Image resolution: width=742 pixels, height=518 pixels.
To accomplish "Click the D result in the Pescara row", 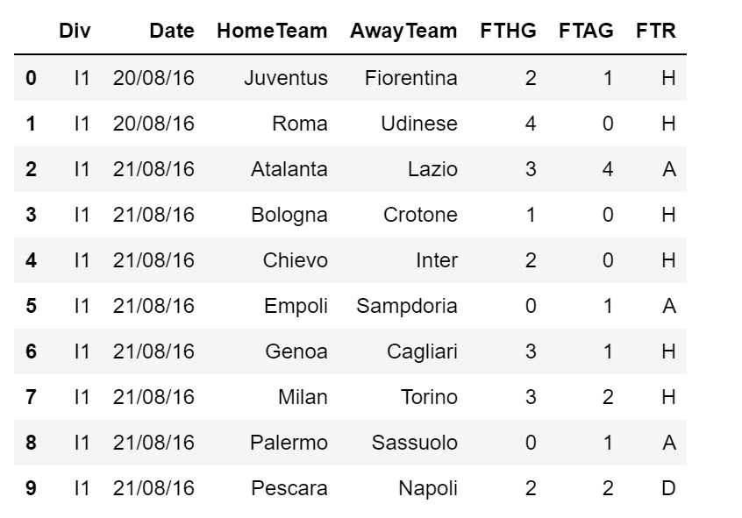I will (668, 488).
